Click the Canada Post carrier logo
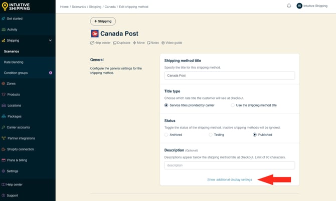Image resolution: width=336 pixels, height=201 pixels. (95, 33)
